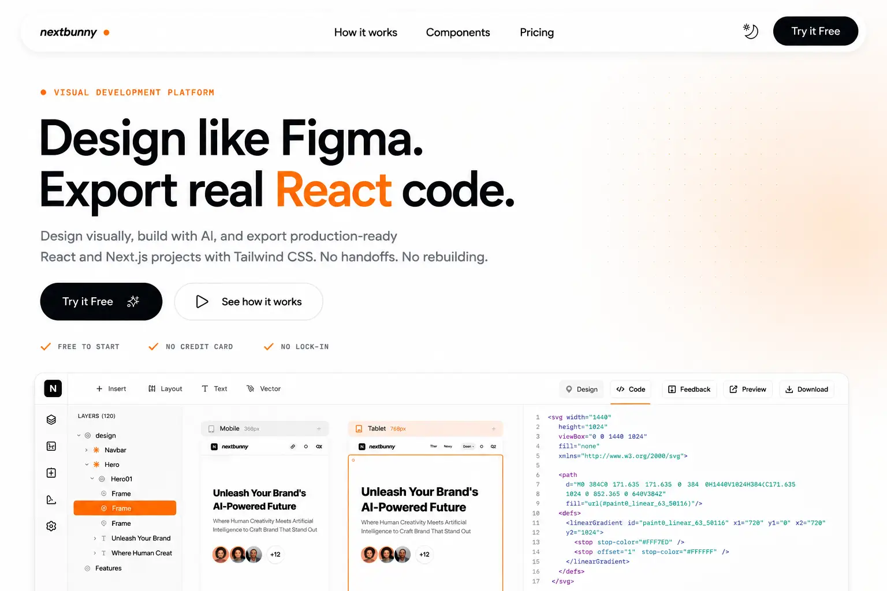Click the Hero component star icon

96,465
